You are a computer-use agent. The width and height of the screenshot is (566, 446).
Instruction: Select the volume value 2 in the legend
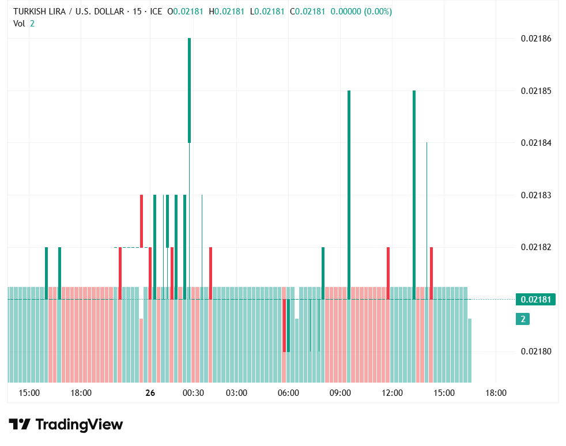32,24
